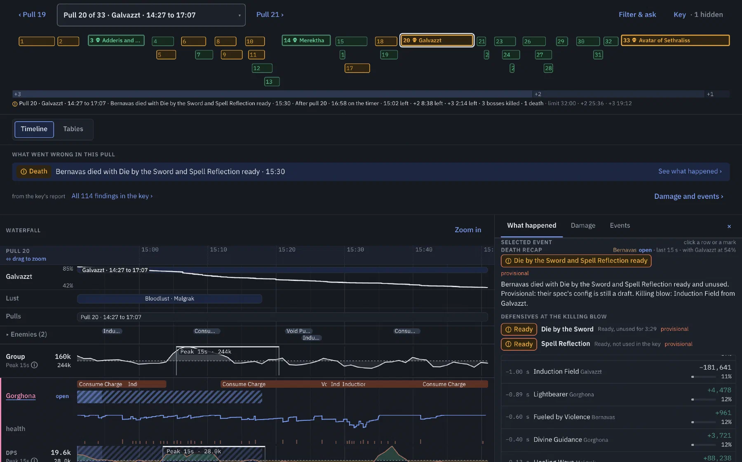Open the pull selector dropdown
Viewport: 742px width, 462px height.
(151, 15)
